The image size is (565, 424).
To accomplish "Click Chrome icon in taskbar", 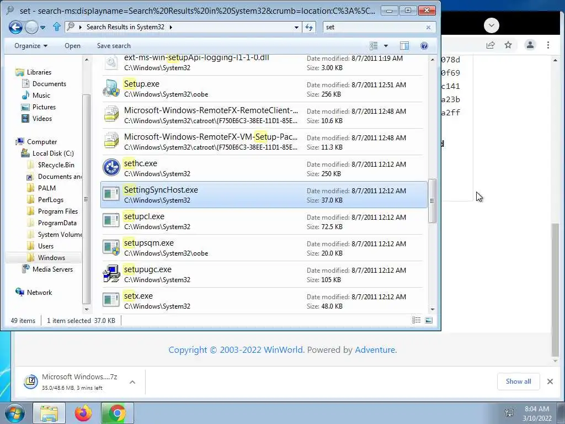I will (117, 413).
